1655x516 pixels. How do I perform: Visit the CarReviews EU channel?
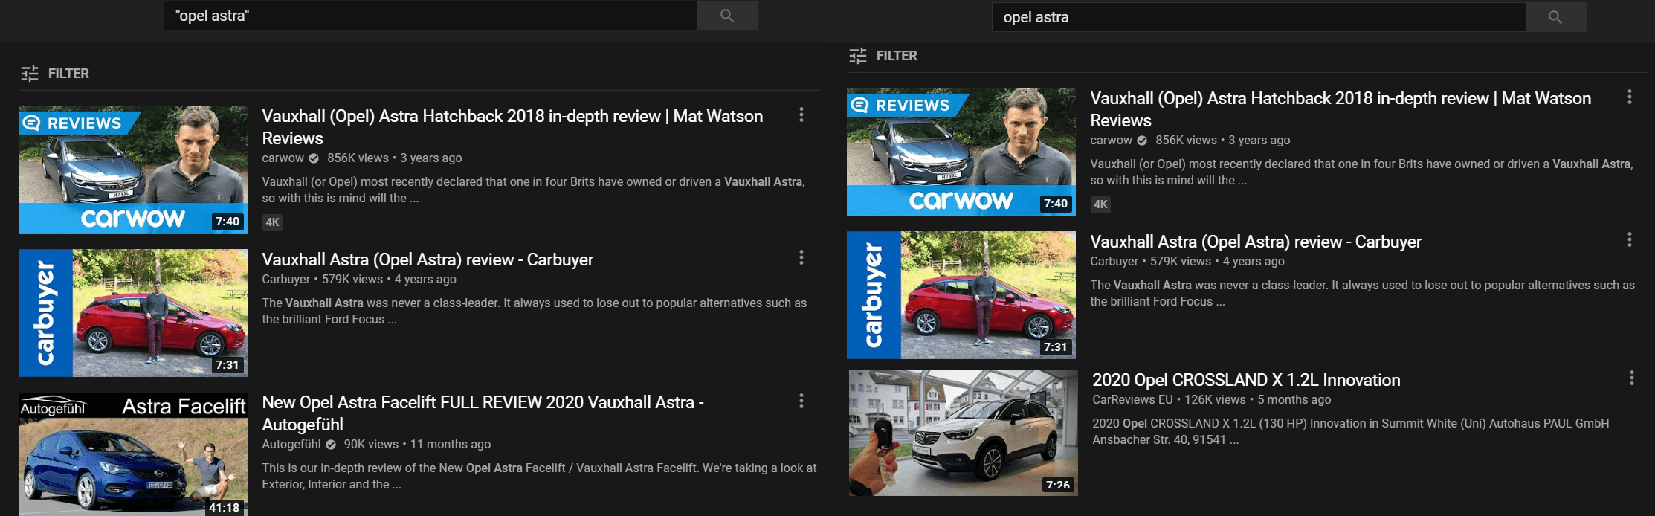[1132, 400]
